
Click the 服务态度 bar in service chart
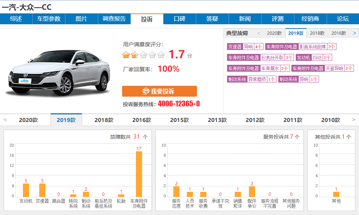click(x=176, y=192)
